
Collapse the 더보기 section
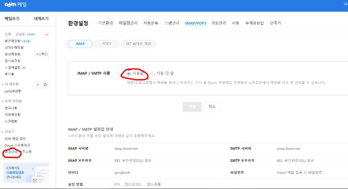(3, 132)
